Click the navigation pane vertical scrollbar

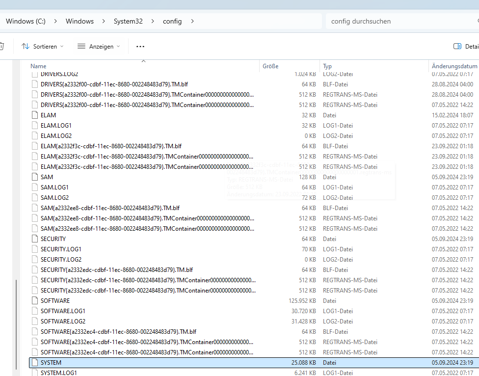(x=16, y=324)
